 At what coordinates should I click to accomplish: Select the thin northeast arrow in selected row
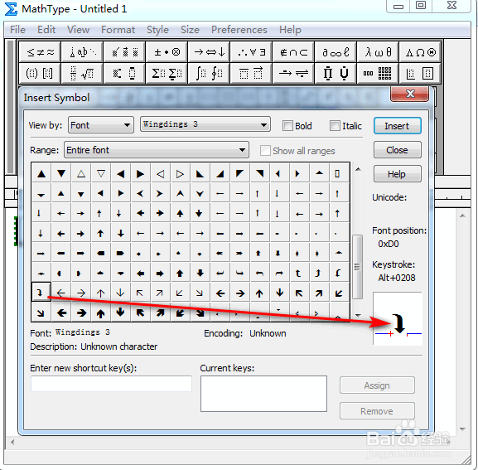[x=160, y=293]
